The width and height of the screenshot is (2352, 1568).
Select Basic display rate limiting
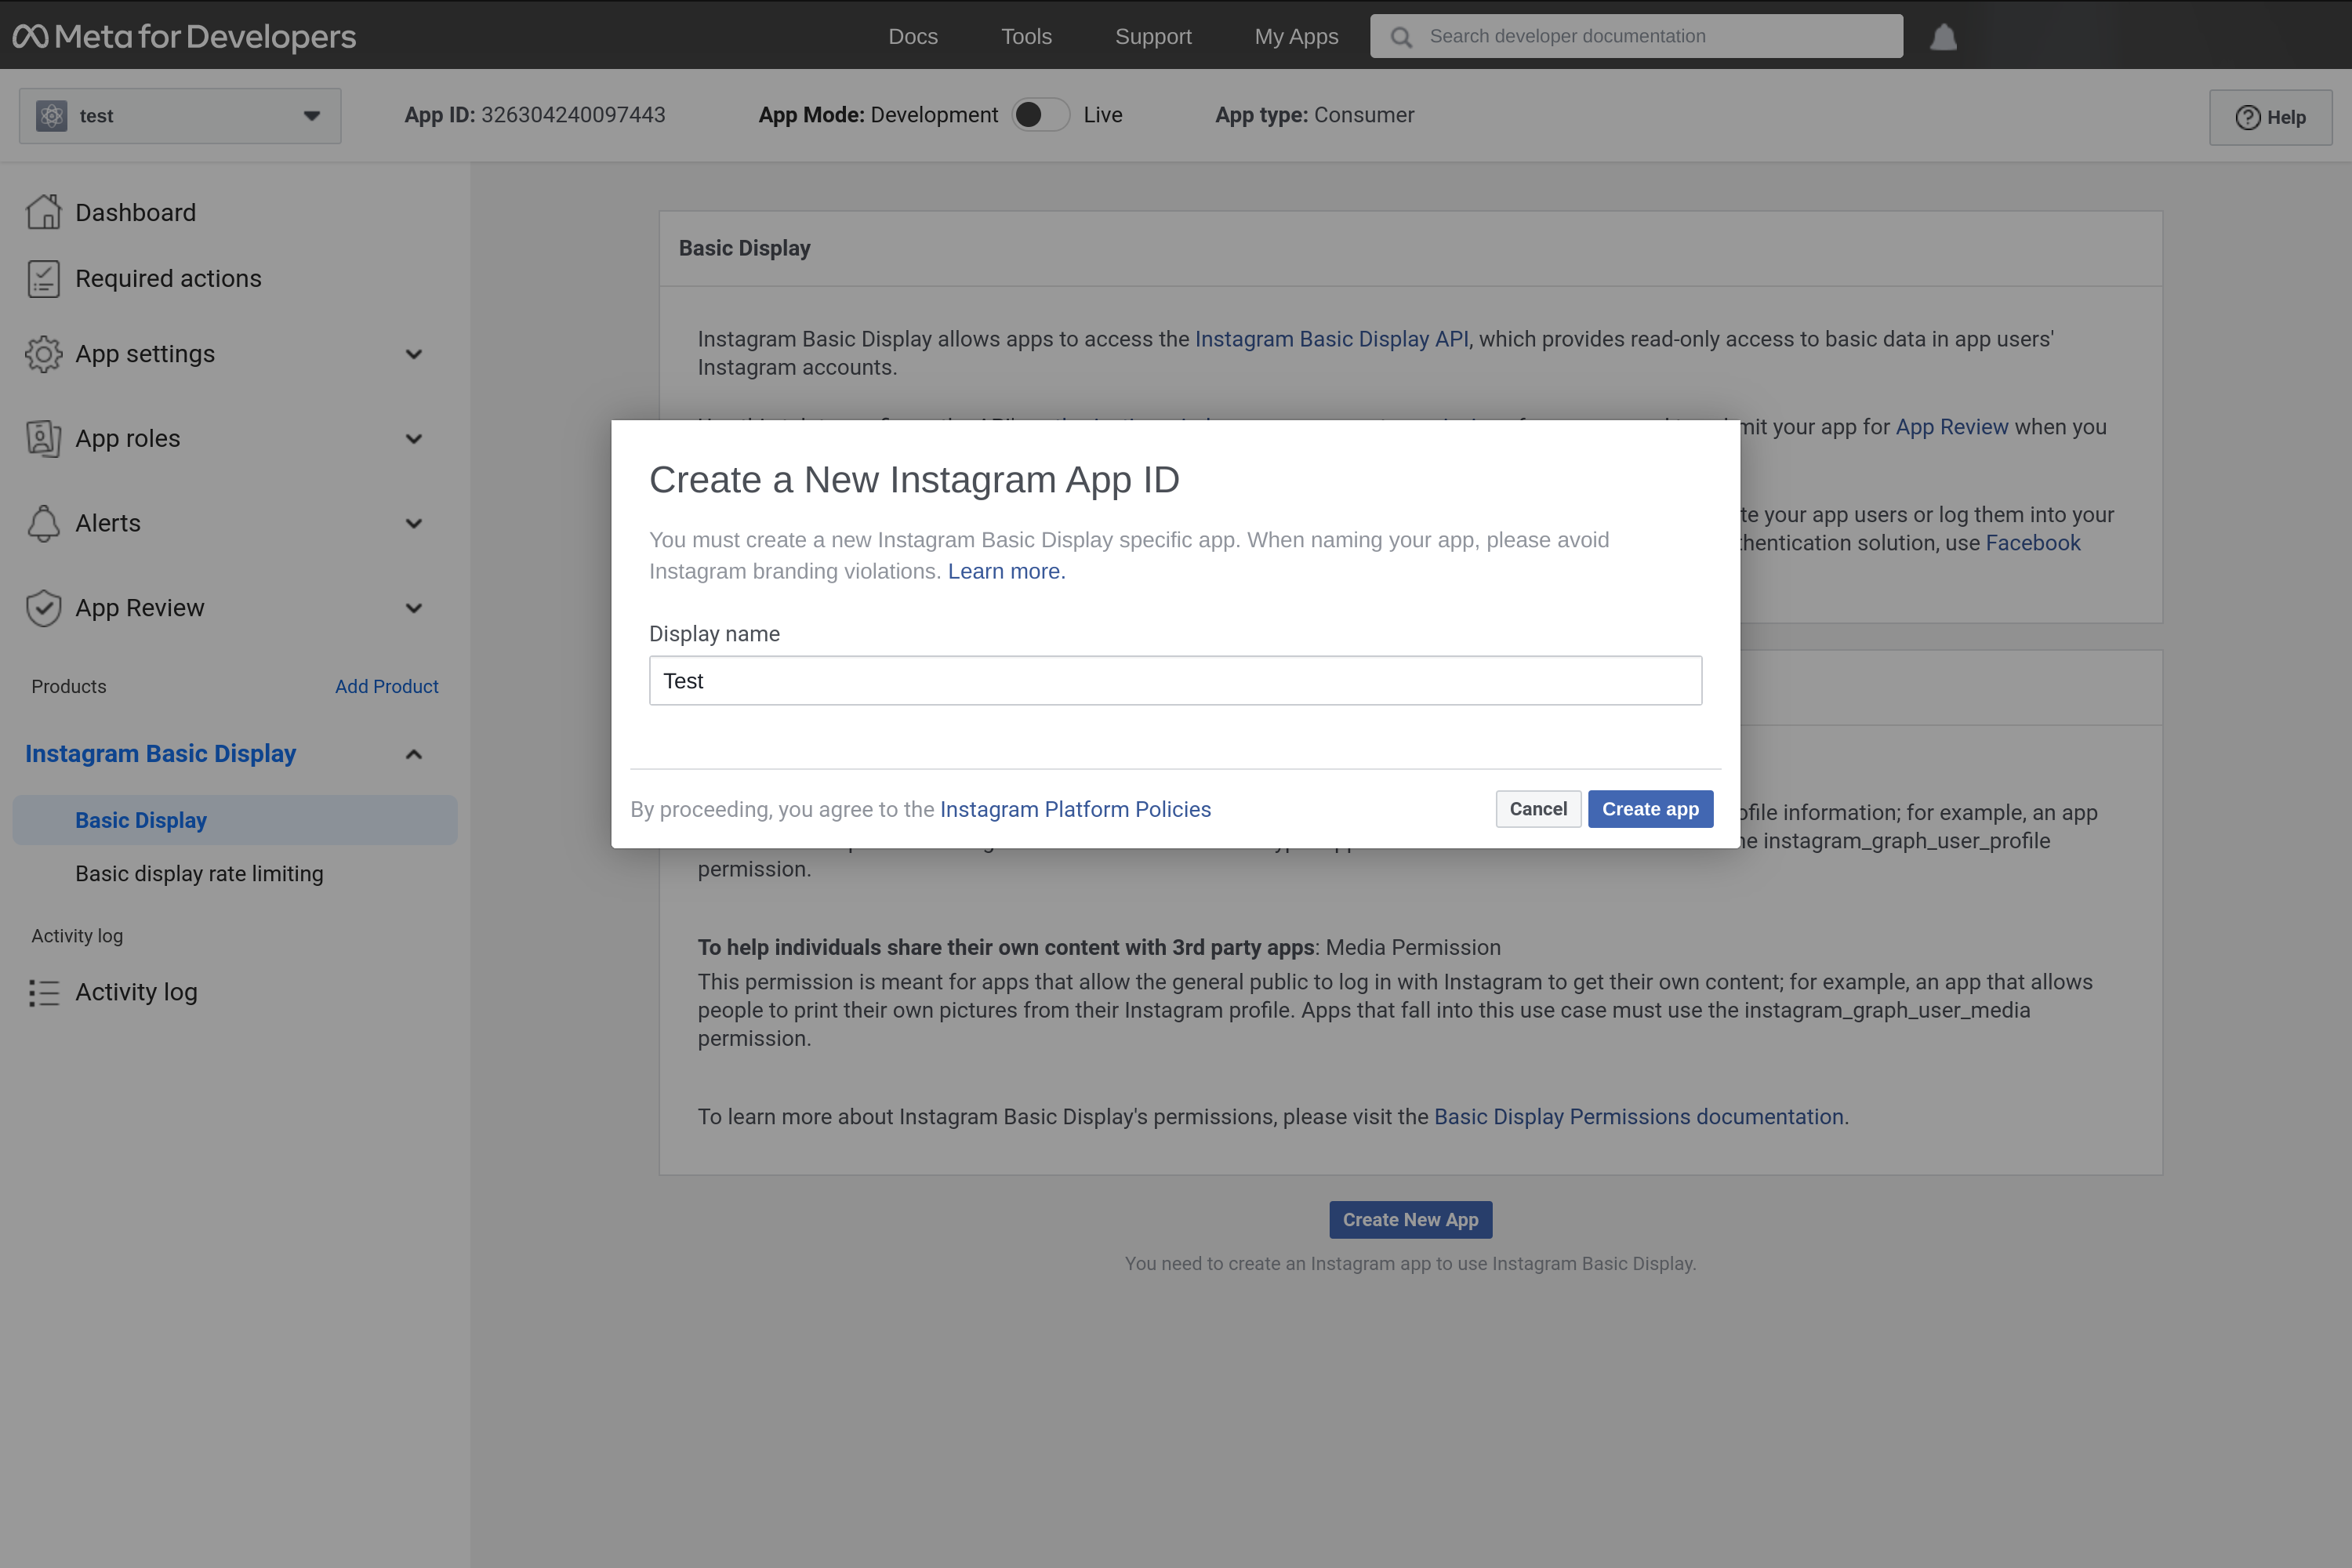click(x=199, y=873)
